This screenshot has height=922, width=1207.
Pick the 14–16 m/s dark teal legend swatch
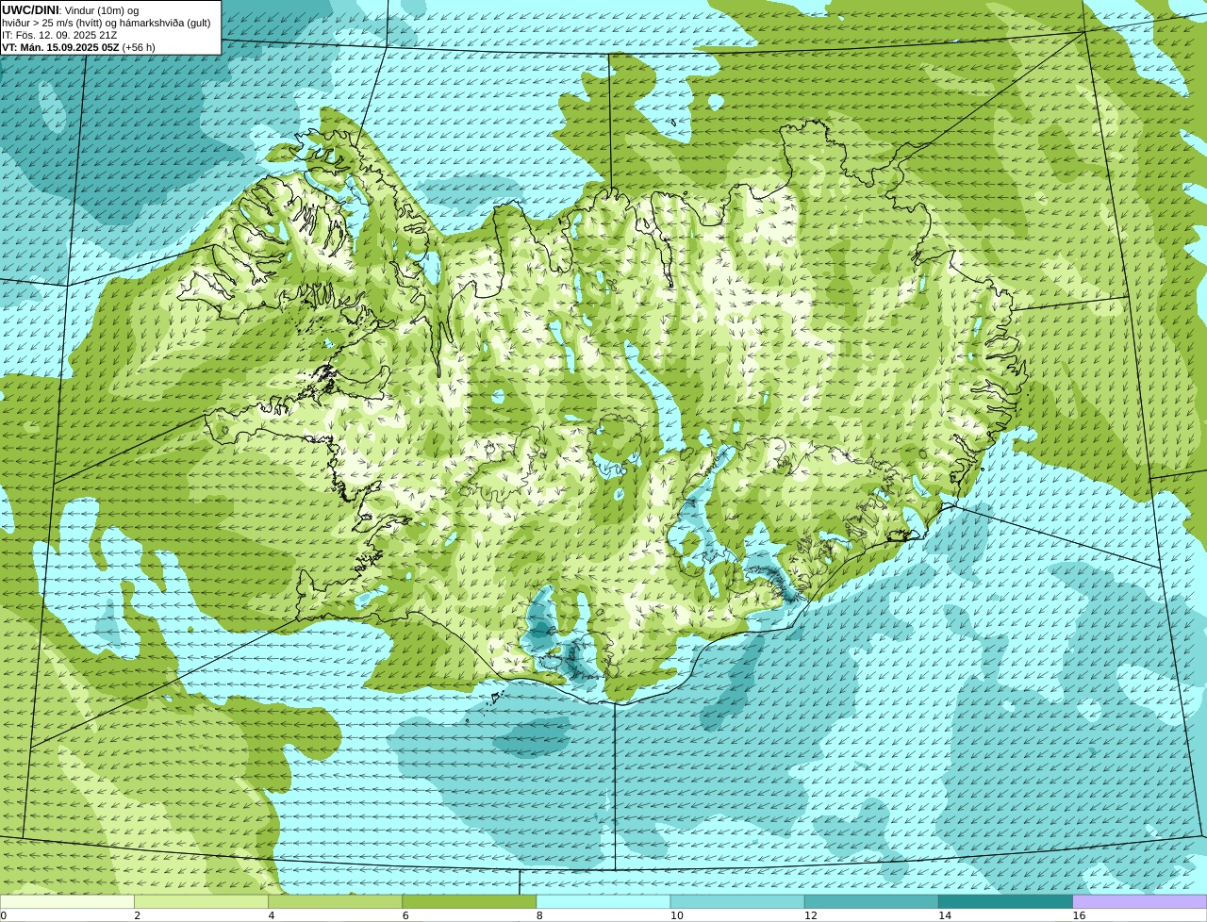(x=1006, y=901)
